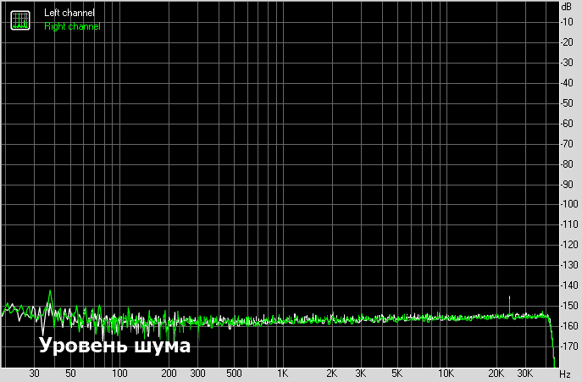The image size is (582, 382).
Task: Click the 'Уровень шума' caption text
Action: click(x=114, y=346)
